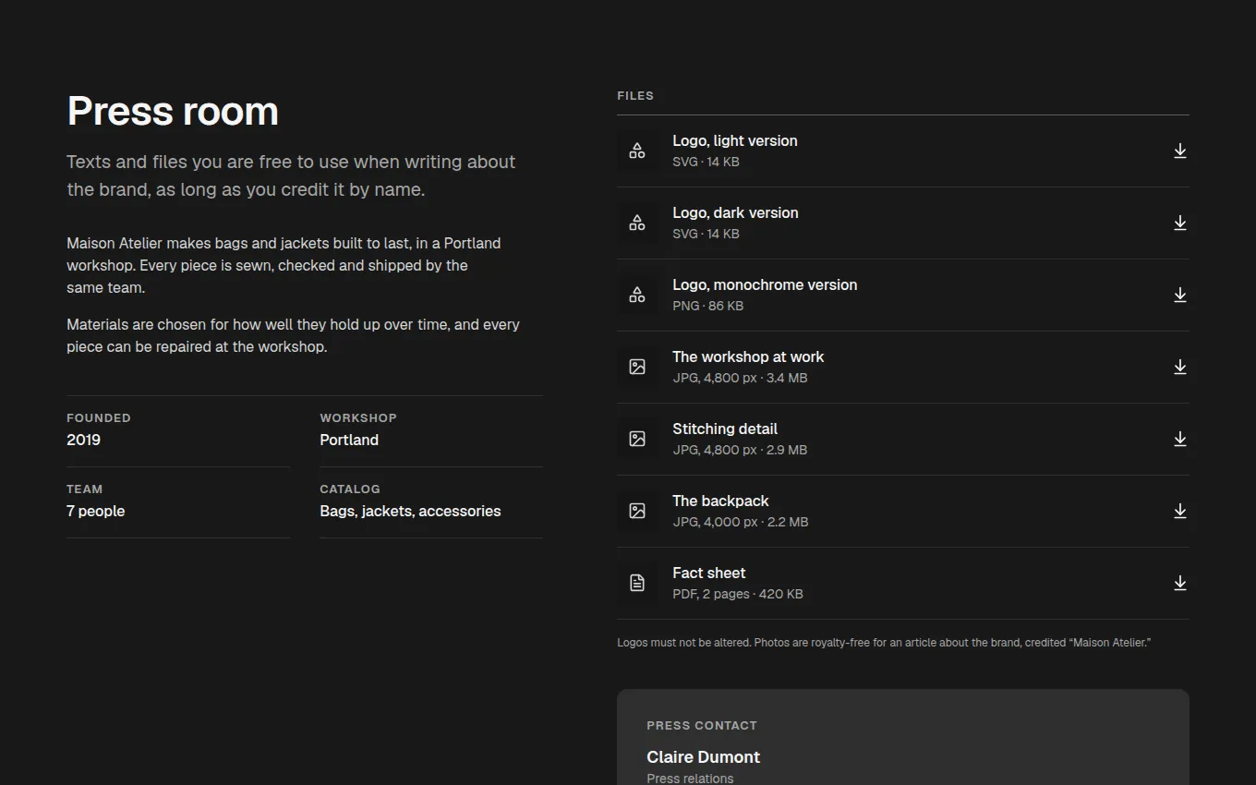Open the Fact sheet entry title
Image resolution: width=1256 pixels, height=785 pixels.
(709, 573)
